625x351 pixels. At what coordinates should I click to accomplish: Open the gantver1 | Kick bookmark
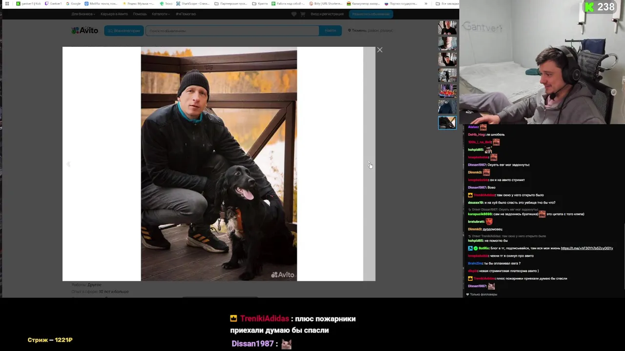[x=29, y=3]
